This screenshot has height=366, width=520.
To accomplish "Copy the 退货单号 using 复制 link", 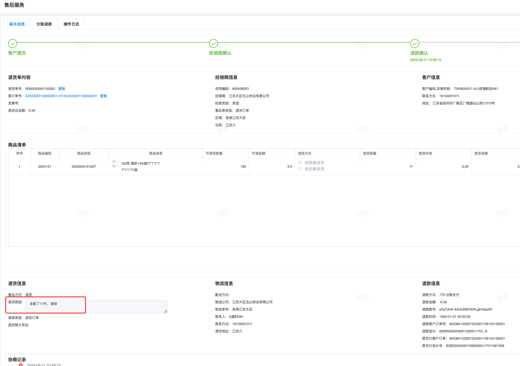I will (x=62, y=89).
